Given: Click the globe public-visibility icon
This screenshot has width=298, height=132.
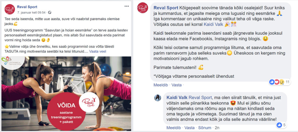Looking at the screenshot, I should point(49,12).
